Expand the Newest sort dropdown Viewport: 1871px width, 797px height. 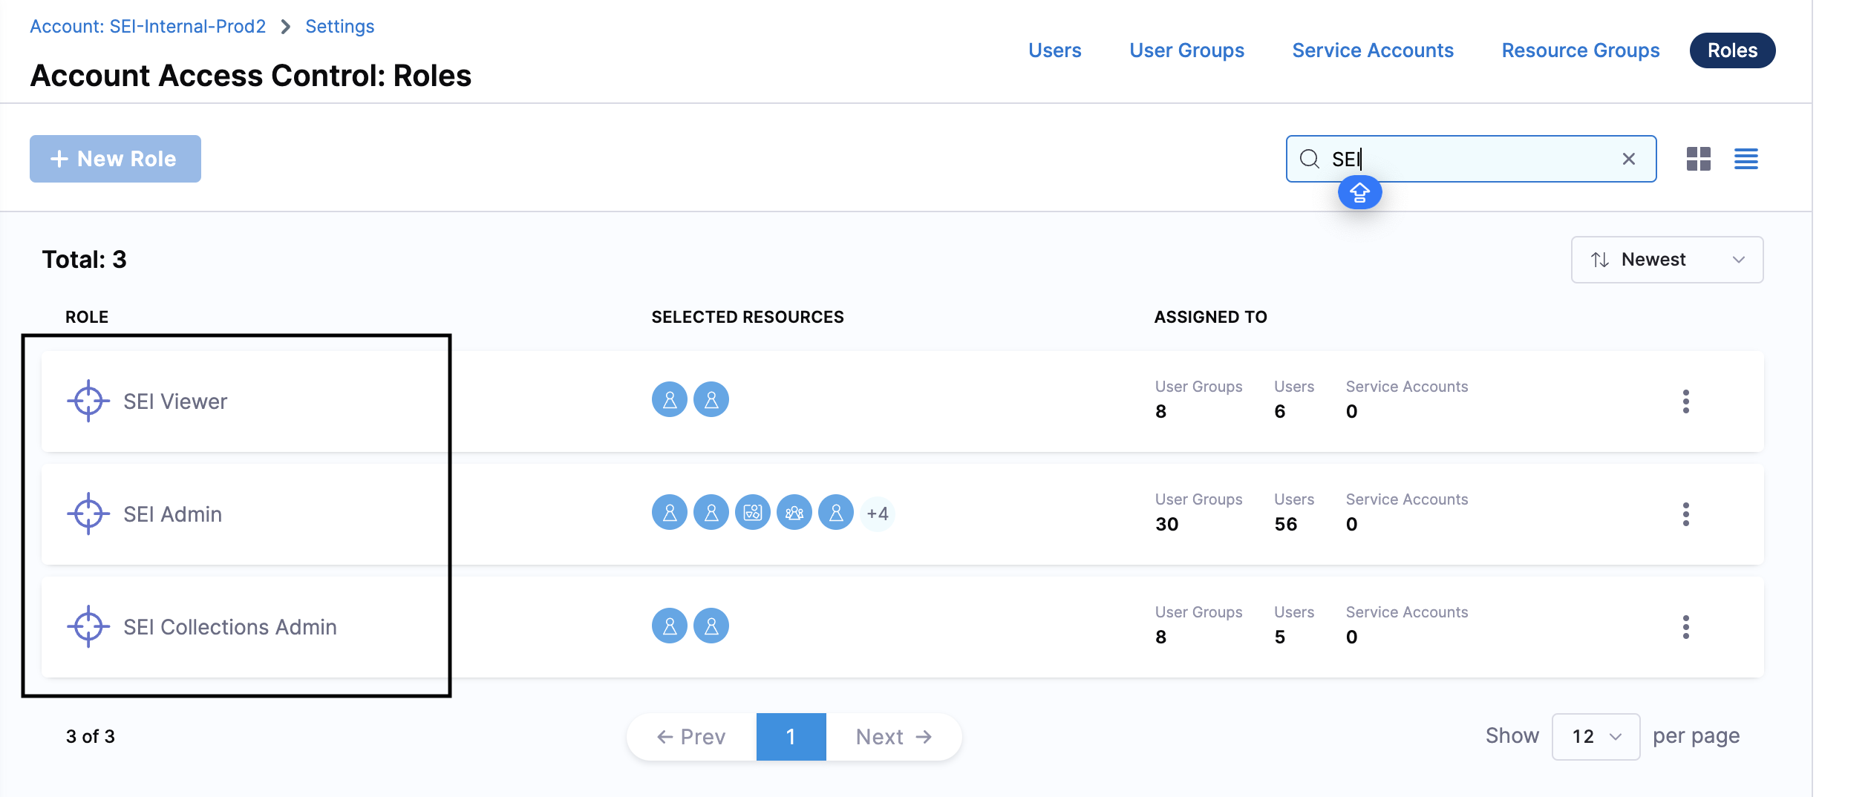point(1667,260)
